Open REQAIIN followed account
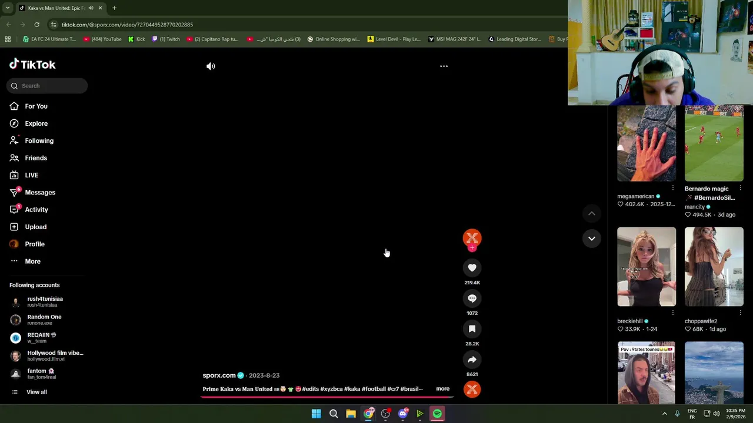 41,338
